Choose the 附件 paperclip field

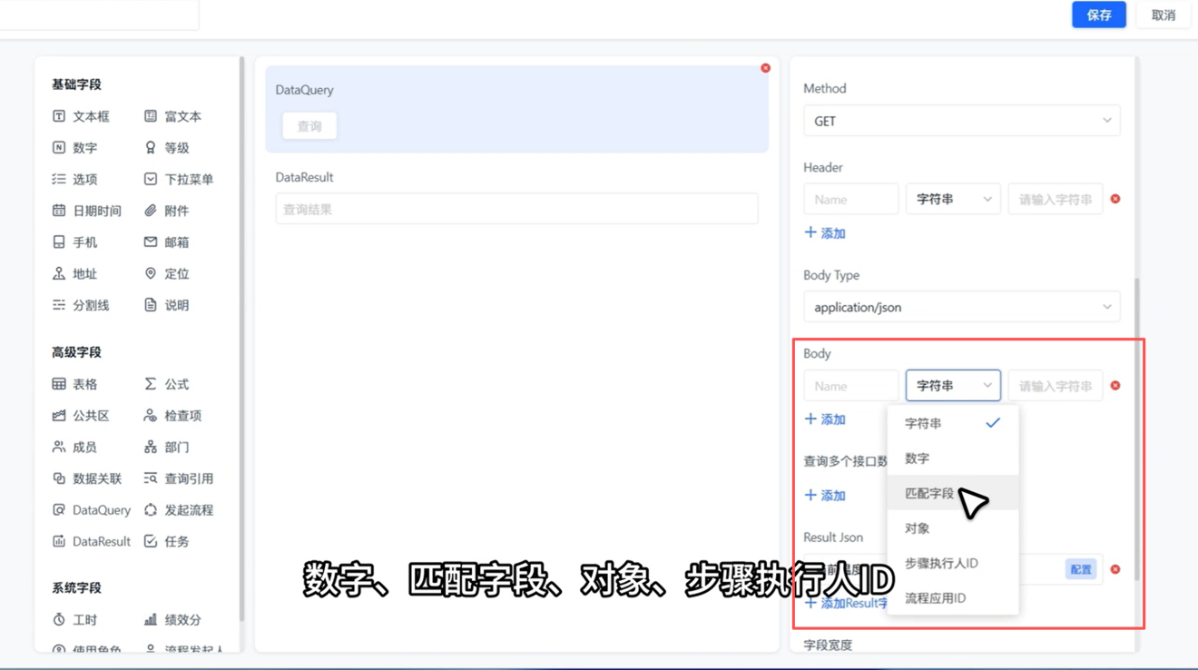point(166,211)
